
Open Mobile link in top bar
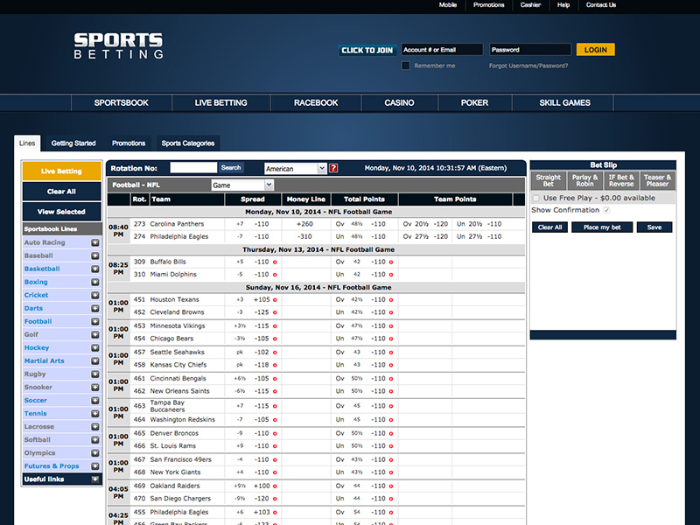(448, 5)
